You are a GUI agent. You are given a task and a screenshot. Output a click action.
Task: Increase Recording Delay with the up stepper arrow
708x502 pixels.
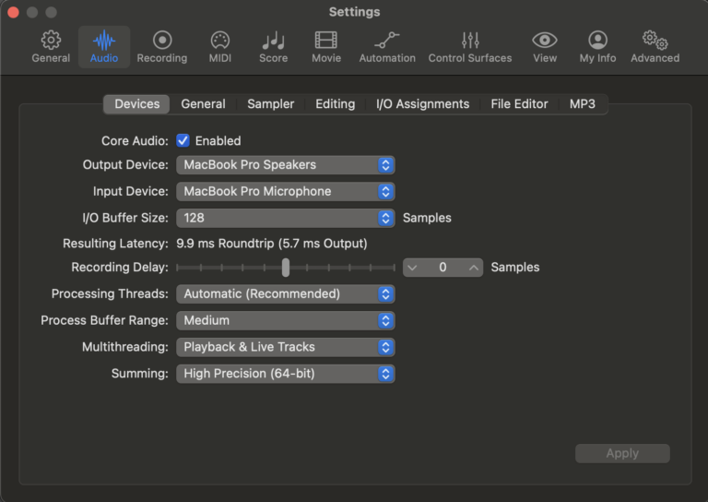(x=473, y=268)
